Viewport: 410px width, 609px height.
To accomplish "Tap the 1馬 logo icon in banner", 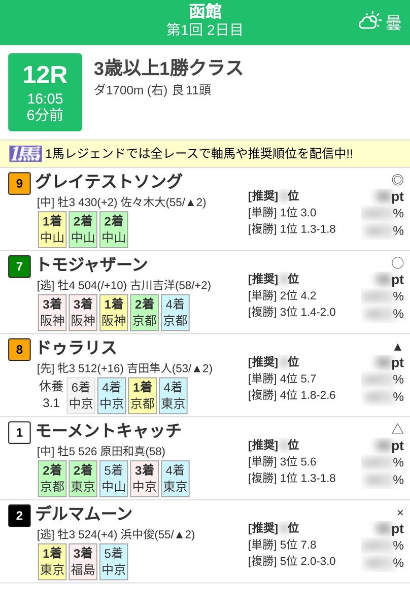I will coord(25,154).
